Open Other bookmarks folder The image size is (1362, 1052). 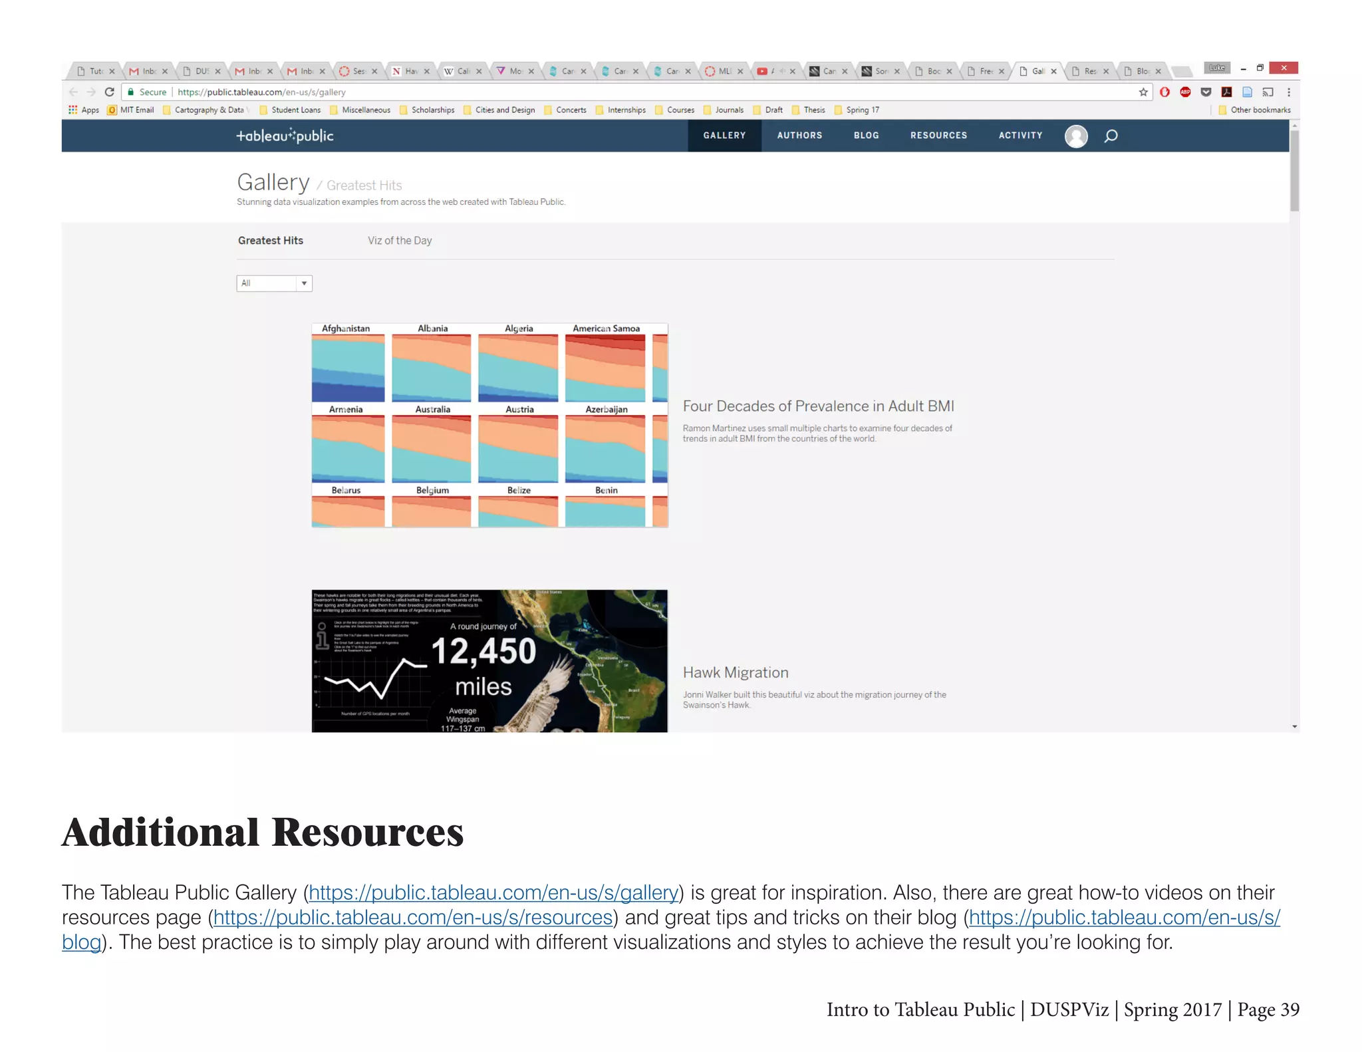coord(1254,110)
